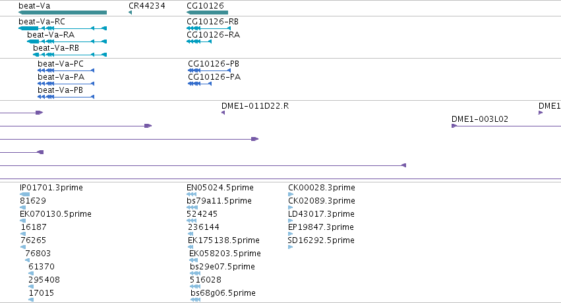Click the beat-Va-PB CDS glyph
Viewport: 561px width, 303px height.
(x=66, y=97)
